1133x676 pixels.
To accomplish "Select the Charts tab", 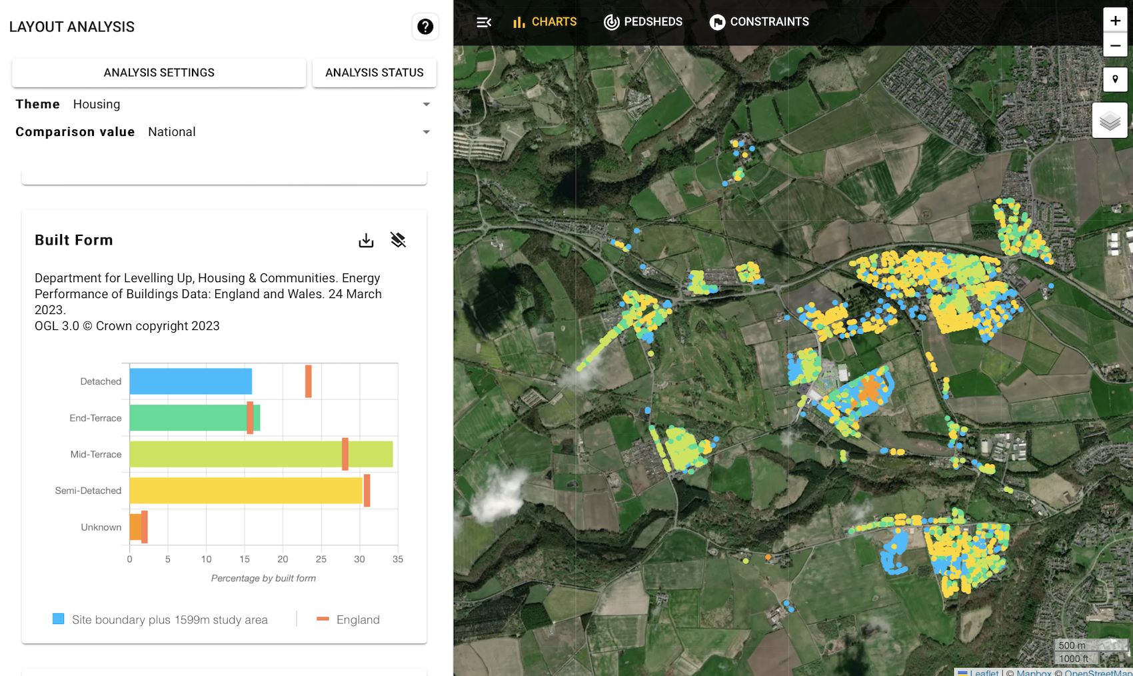I will (x=545, y=22).
